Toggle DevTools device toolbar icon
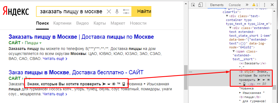This screenshot has height=103, width=278. (200, 5)
